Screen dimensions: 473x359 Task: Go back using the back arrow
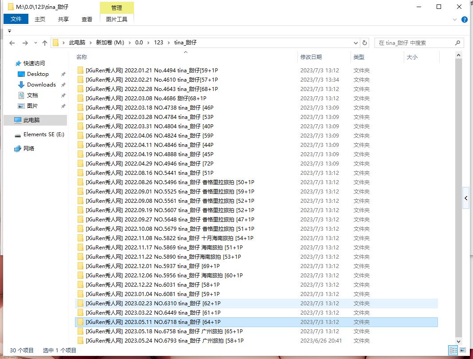(x=12, y=43)
